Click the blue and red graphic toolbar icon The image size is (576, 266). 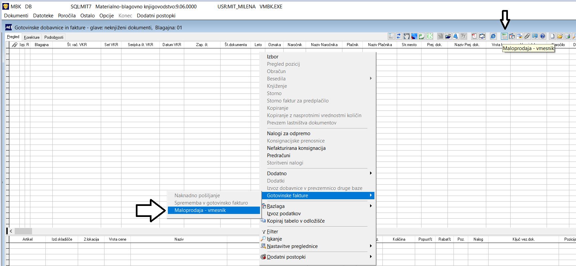tap(414, 36)
